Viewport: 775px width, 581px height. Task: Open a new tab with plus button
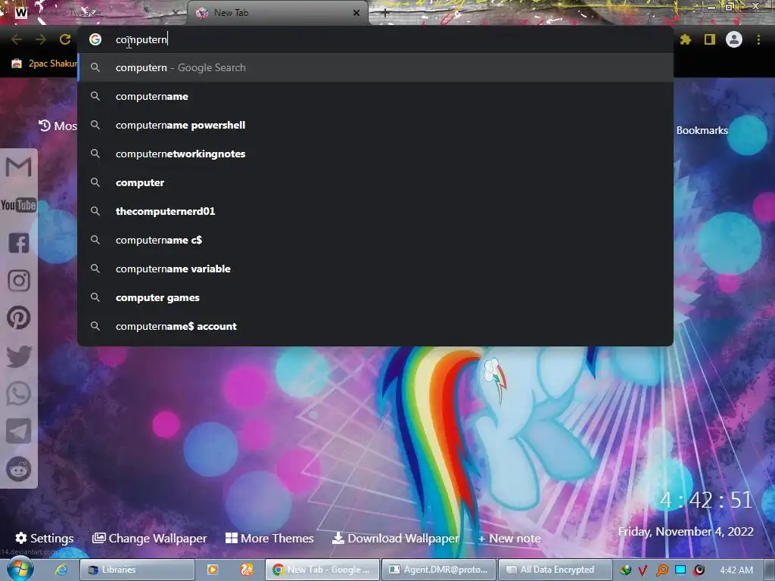point(385,13)
